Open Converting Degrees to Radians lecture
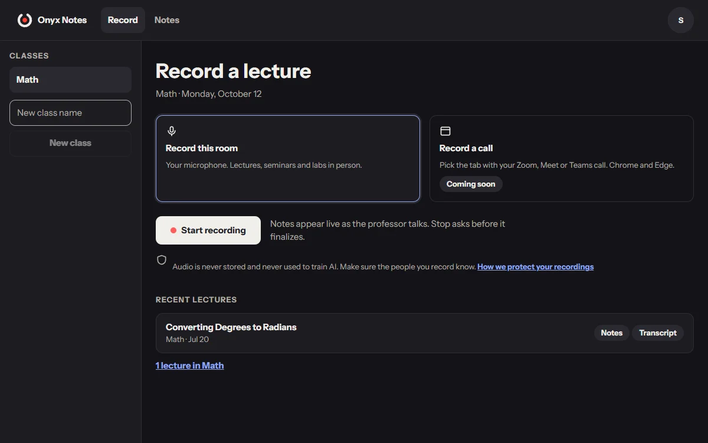 (x=425, y=333)
